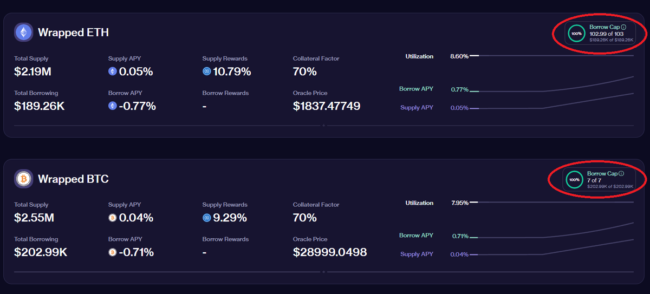Click Wrapped BTC Collateral Factor 70% value
650x294 pixels.
pyautogui.click(x=304, y=218)
